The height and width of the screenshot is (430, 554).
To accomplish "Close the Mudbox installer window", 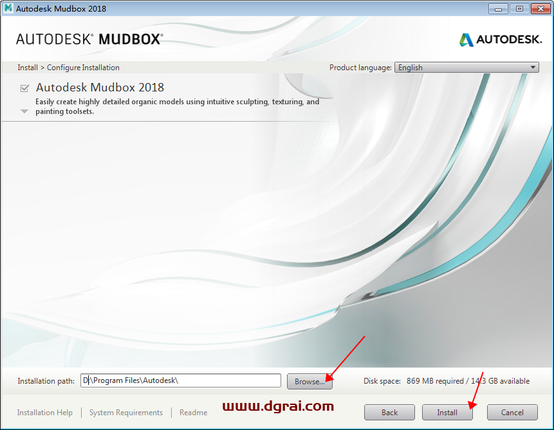I will coord(540,8).
